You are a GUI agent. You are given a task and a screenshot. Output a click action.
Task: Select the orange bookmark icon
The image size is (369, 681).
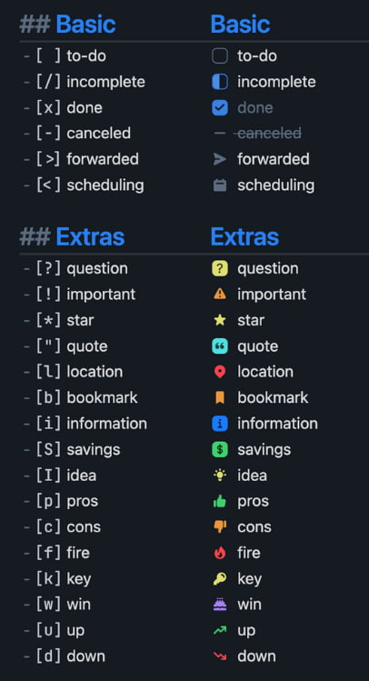click(x=220, y=397)
